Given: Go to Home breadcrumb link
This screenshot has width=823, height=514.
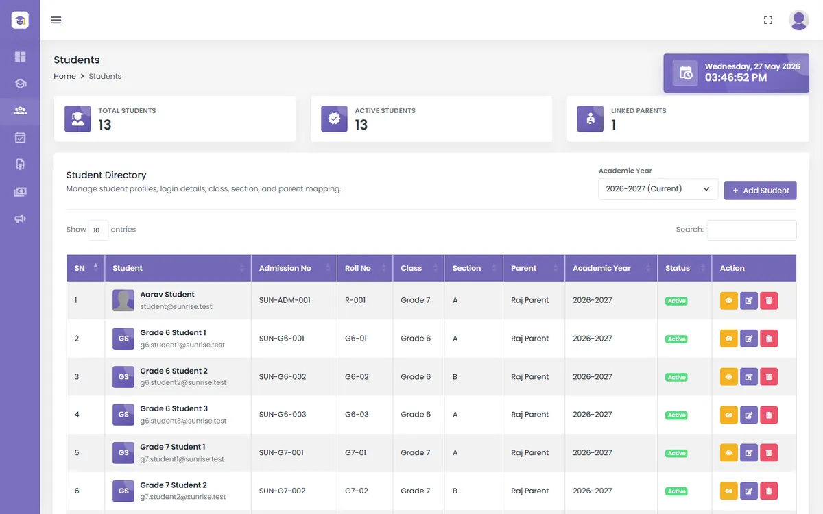Looking at the screenshot, I should tap(64, 76).
